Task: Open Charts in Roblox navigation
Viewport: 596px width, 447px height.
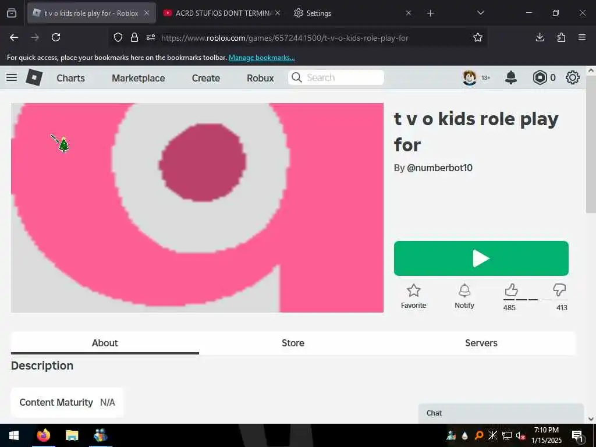Action: 70,78
